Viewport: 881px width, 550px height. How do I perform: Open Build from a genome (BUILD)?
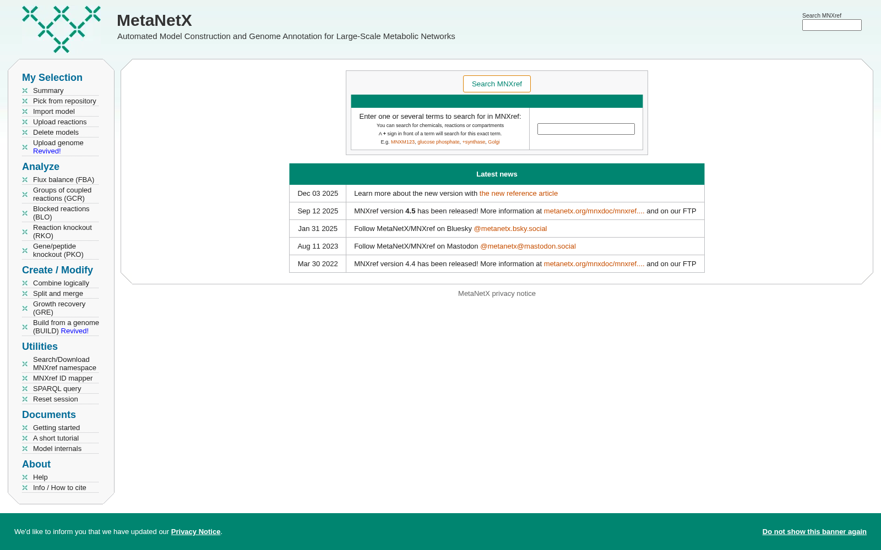pyautogui.click(x=66, y=327)
